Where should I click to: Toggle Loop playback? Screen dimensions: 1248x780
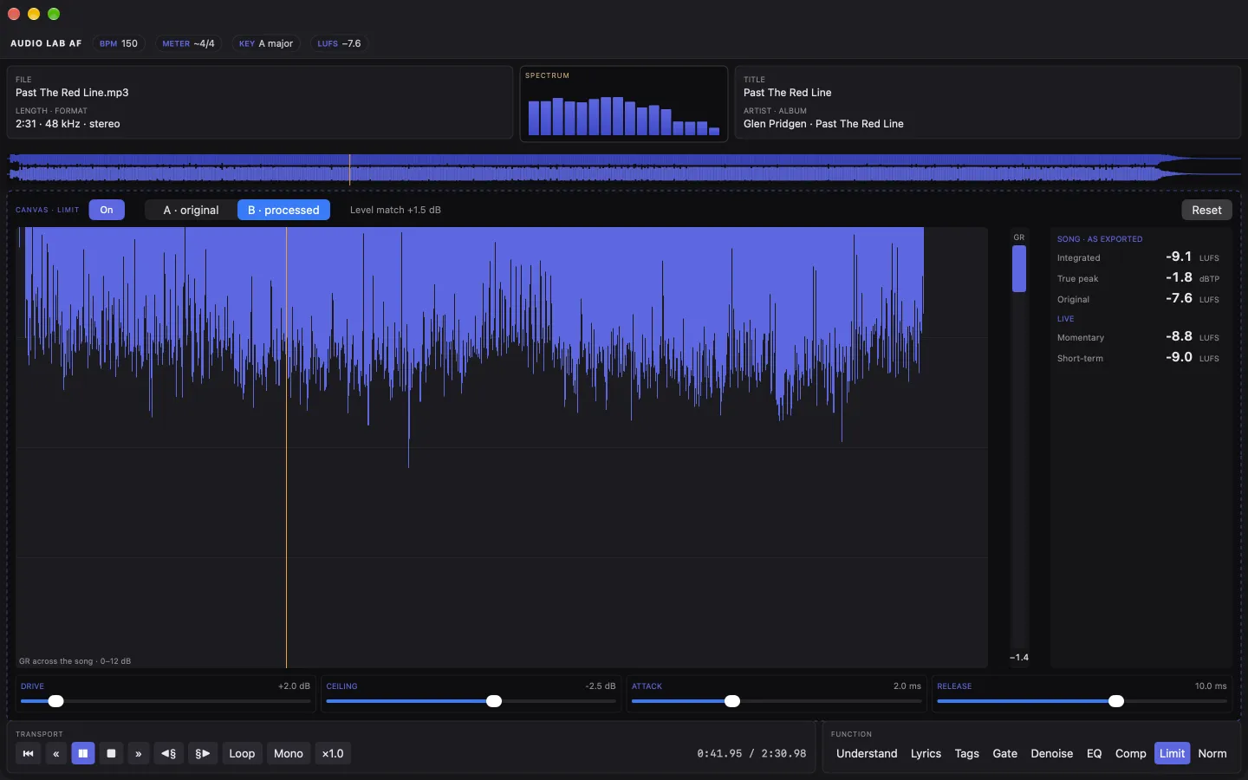242,753
